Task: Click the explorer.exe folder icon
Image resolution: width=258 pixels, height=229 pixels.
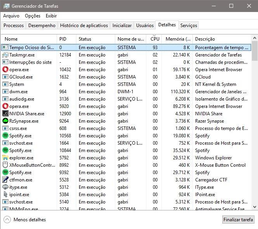Action: [x=5, y=158]
